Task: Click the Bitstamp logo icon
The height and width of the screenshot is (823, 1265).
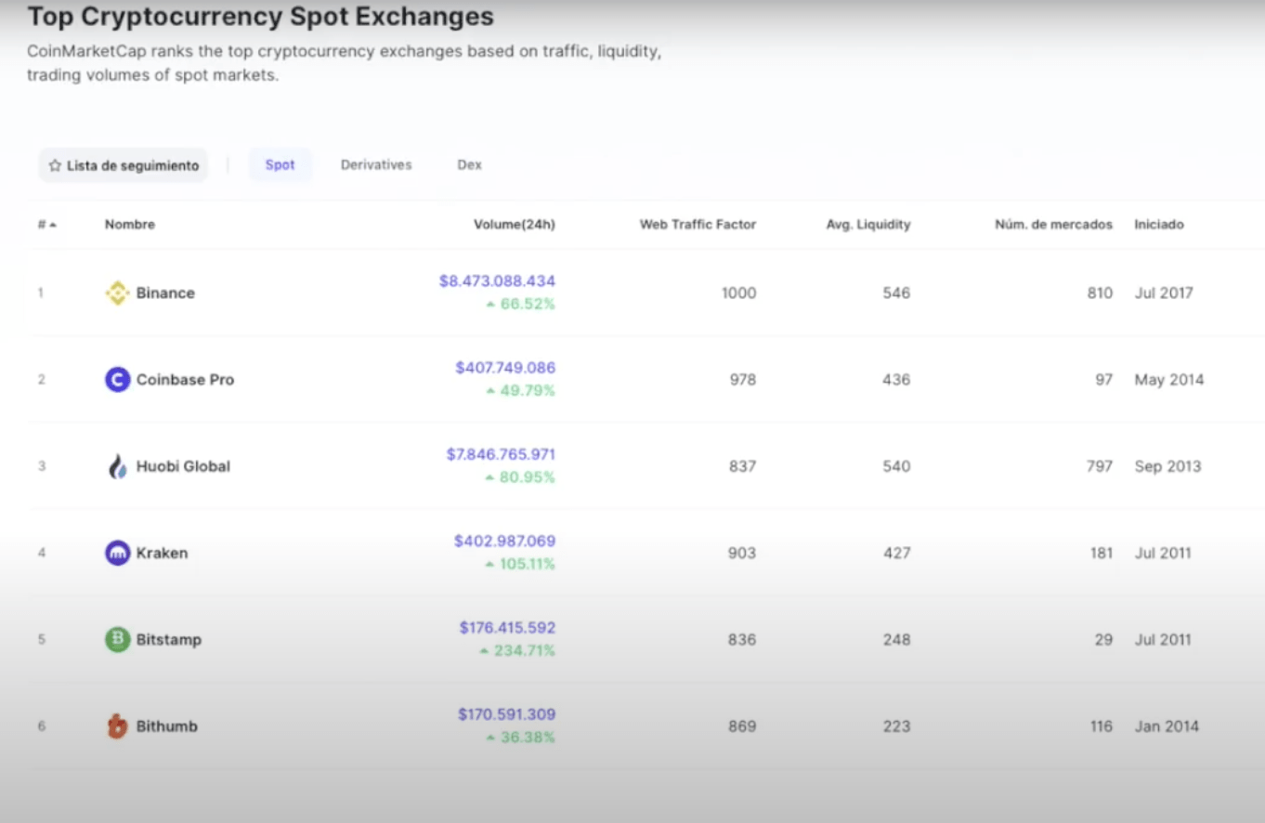Action: [117, 639]
